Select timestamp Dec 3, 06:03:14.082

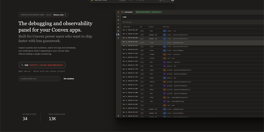click(x=130, y=104)
